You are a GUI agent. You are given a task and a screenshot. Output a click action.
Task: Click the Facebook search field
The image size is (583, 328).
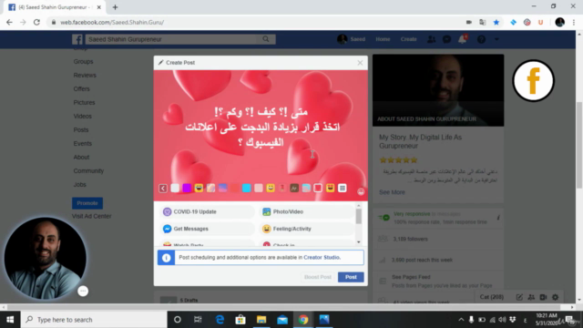171,39
